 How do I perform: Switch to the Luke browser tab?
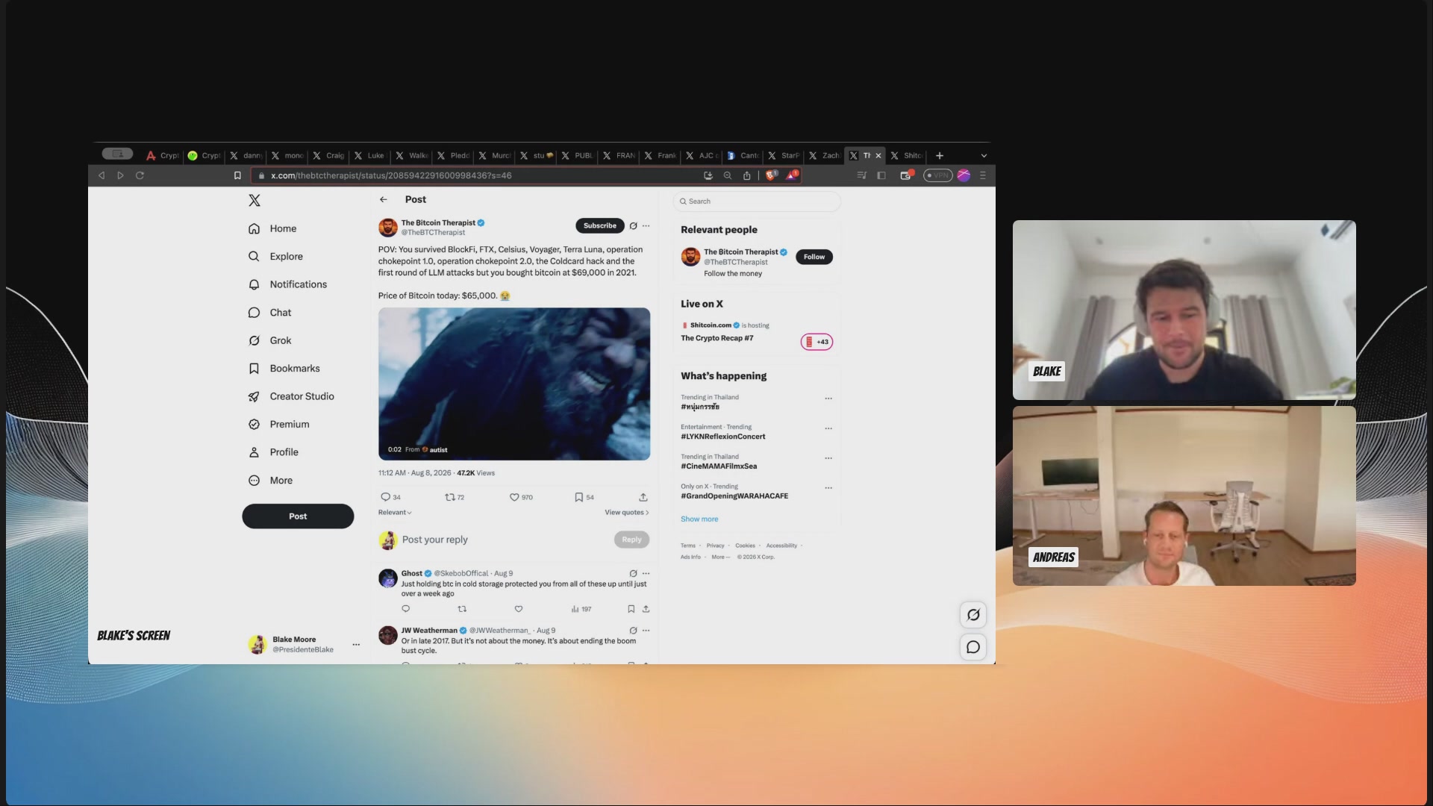369,156
